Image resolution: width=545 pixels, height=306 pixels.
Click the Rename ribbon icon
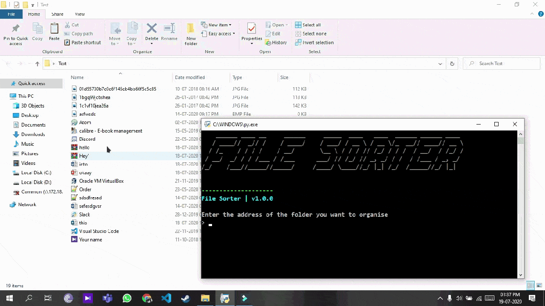pos(169,28)
